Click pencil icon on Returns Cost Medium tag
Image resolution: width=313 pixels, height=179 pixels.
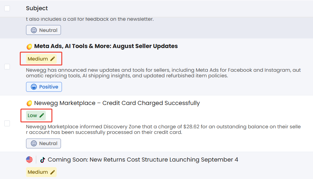[x=52, y=172]
